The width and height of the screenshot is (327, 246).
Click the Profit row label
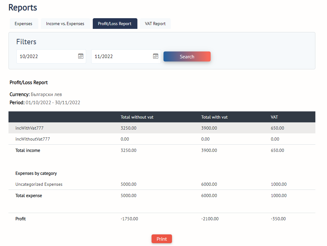20,219
